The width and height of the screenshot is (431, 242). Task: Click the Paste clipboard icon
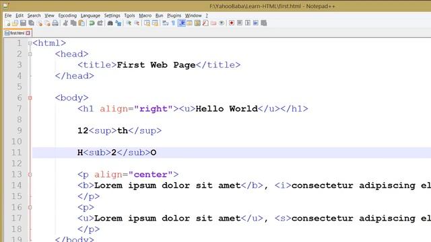coord(81,23)
